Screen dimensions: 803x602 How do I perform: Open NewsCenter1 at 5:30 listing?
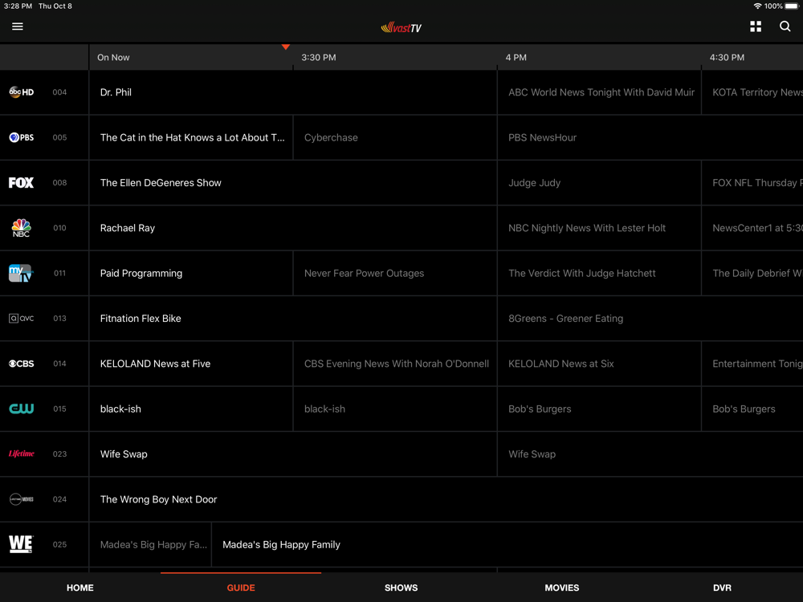752,228
